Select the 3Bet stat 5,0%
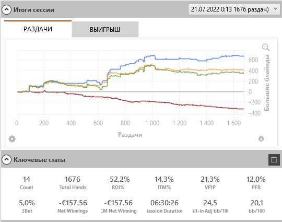 [27, 206]
